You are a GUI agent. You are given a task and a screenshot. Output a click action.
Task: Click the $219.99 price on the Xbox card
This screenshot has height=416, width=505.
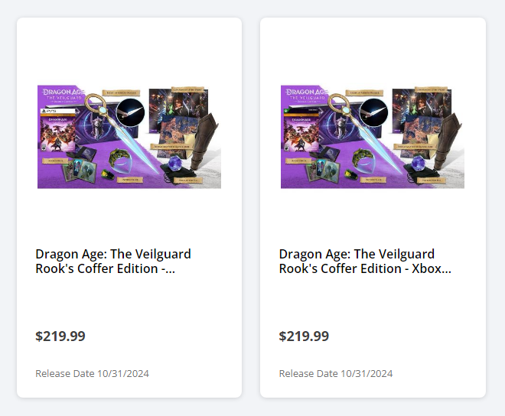pos(304,336)
